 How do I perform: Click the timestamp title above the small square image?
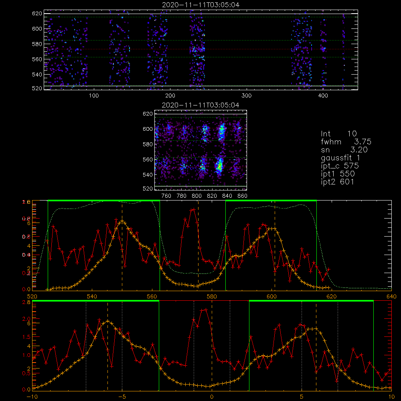click(200, 105)
